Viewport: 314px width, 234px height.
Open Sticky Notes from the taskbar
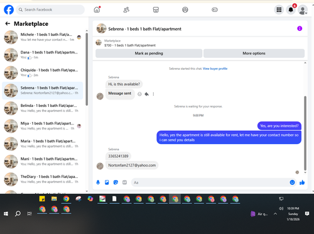[42, 199]
